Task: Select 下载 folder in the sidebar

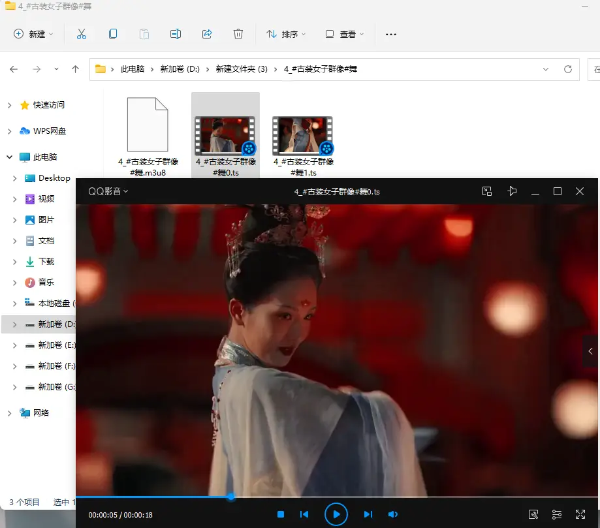Action: click(46, 262)
